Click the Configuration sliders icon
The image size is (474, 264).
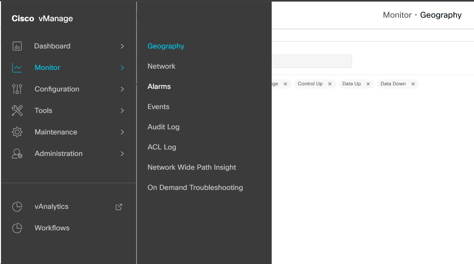[x=17, y=89]
